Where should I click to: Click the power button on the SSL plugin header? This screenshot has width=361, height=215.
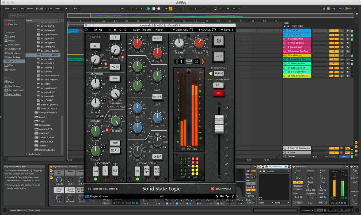point(86,30)
